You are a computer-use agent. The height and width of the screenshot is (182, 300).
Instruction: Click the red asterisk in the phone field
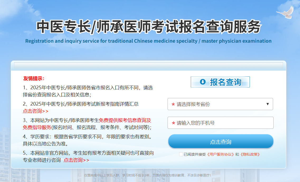pyautogui.click(x=173, y=123)
